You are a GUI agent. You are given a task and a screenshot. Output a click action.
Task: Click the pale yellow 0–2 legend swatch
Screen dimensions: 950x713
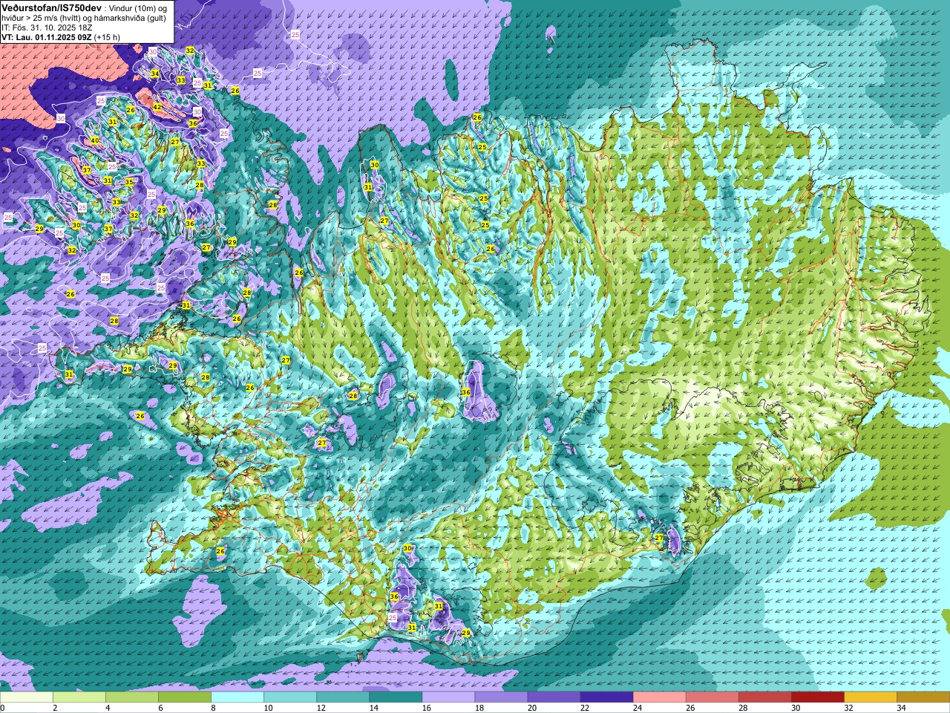pyautogui.click(x=27, y=697)
